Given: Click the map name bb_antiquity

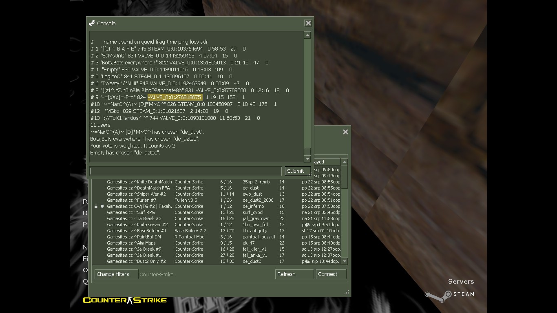Looking at the screenshot, I should [x=255, y=231].
